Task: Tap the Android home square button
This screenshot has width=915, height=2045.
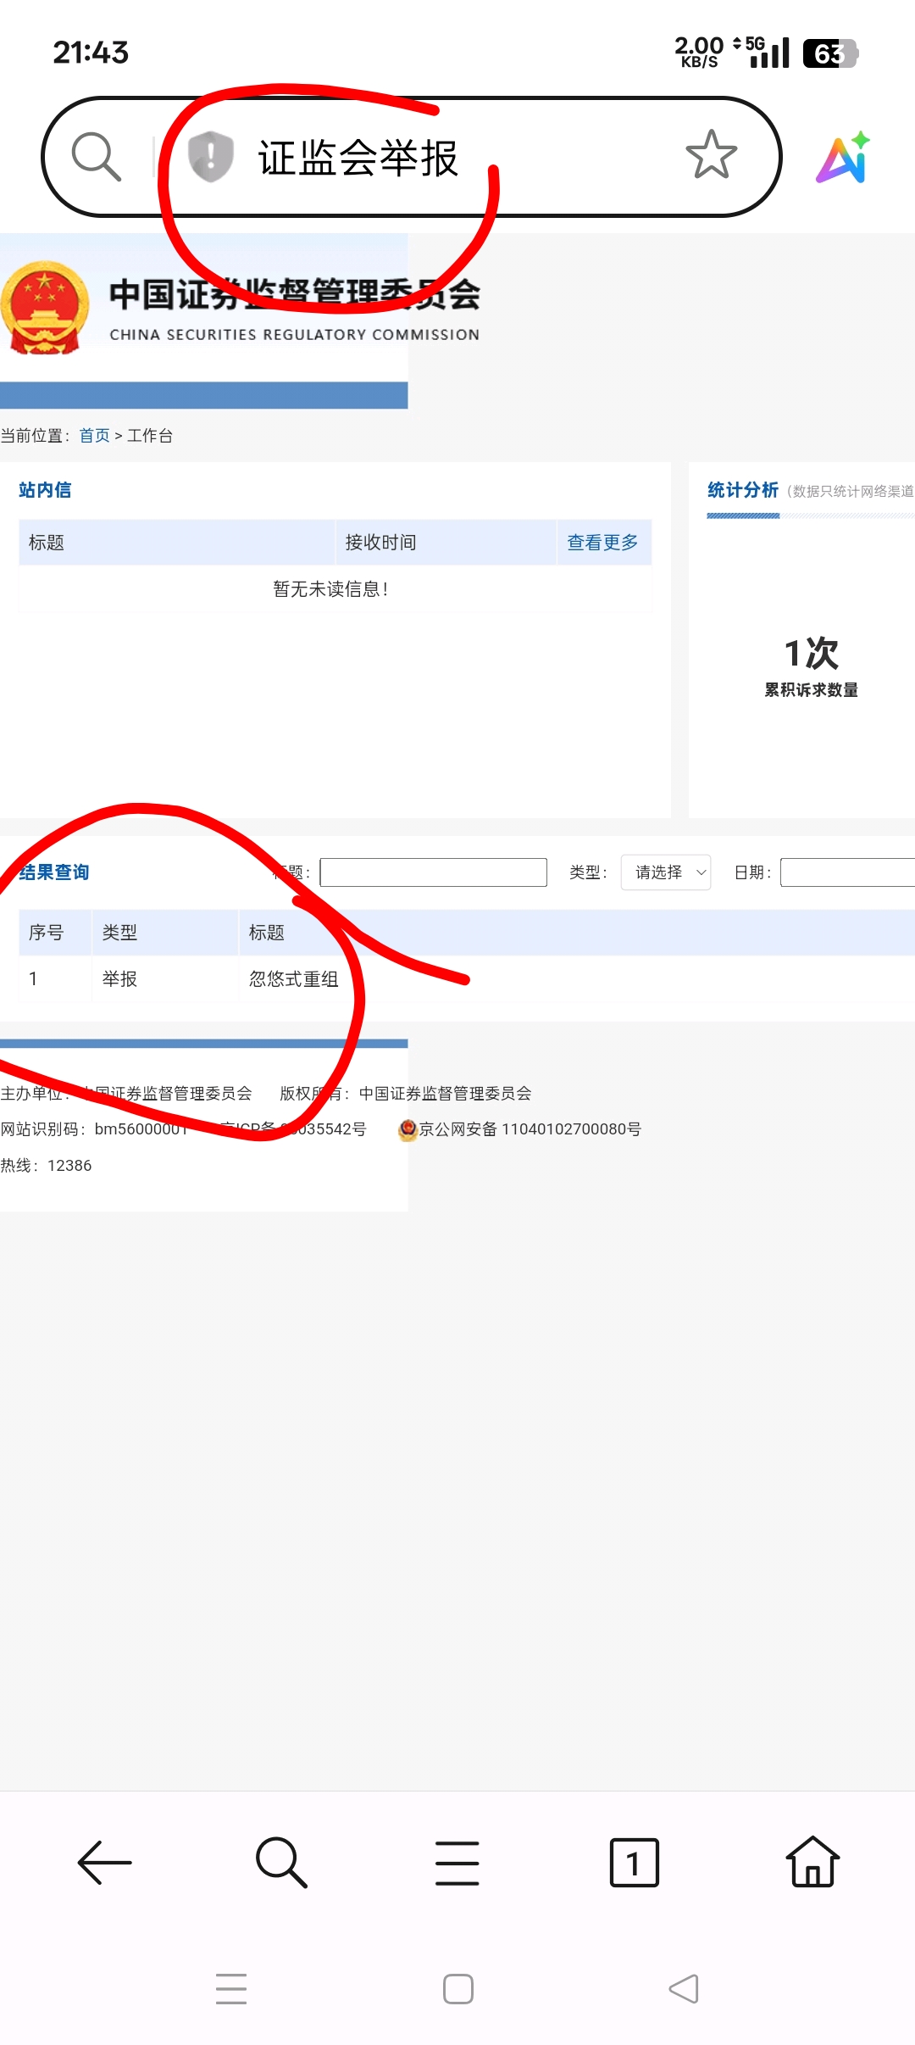Action: point(458,1989)
